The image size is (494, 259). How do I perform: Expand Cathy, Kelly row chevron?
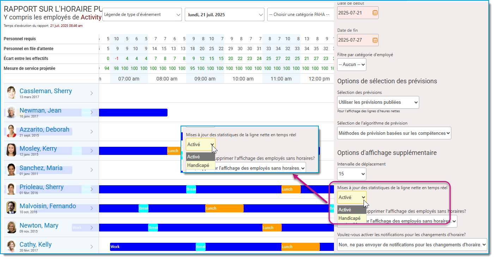[x=92, y=247]
